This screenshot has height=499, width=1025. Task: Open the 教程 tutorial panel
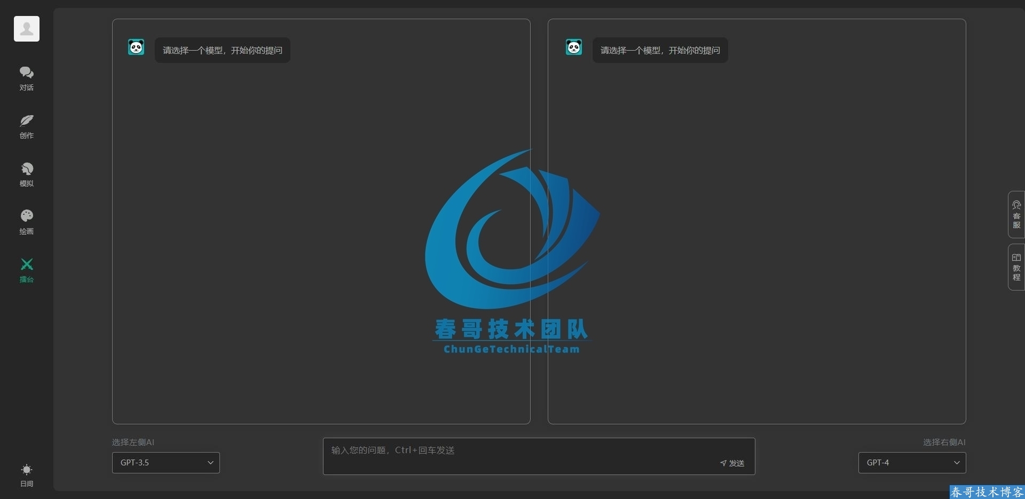(1016, 267)
